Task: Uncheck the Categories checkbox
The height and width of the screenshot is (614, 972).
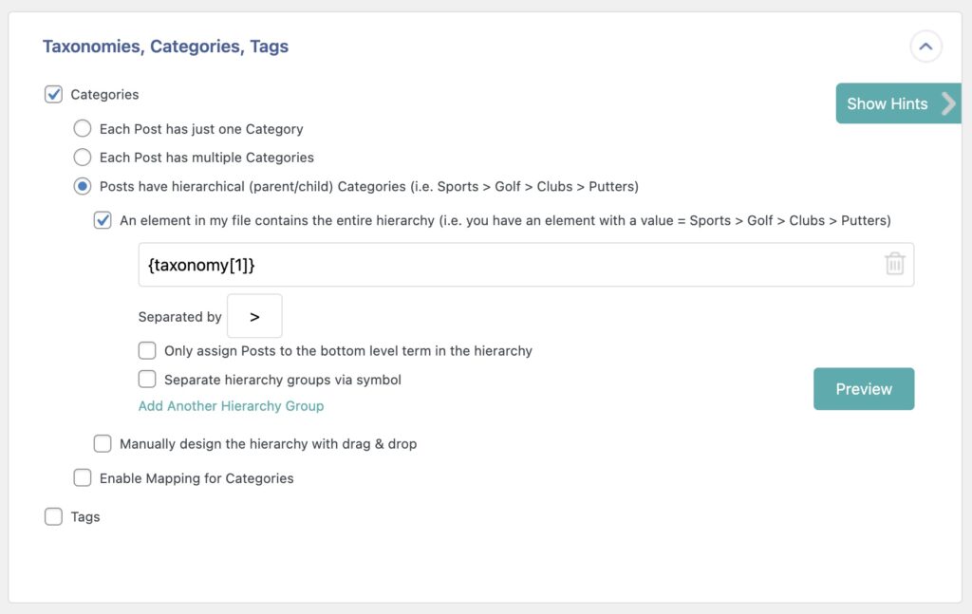Action: coord(52,94)
